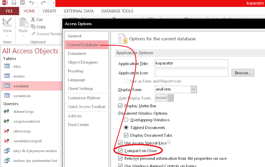The height and width of the screenshot is (167, 265).
Task: Open the Trust Center options category
Action: point(78,125)
